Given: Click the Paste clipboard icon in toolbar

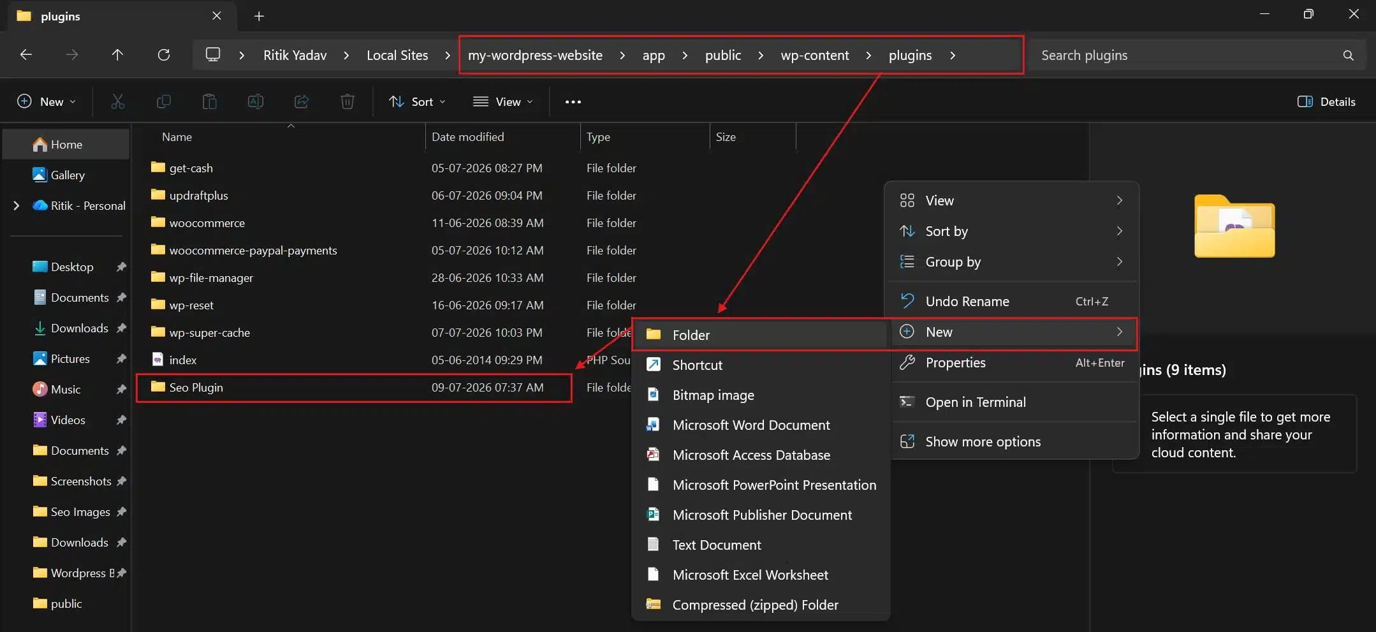Looking at the screenshot, I should coord(210,101).
